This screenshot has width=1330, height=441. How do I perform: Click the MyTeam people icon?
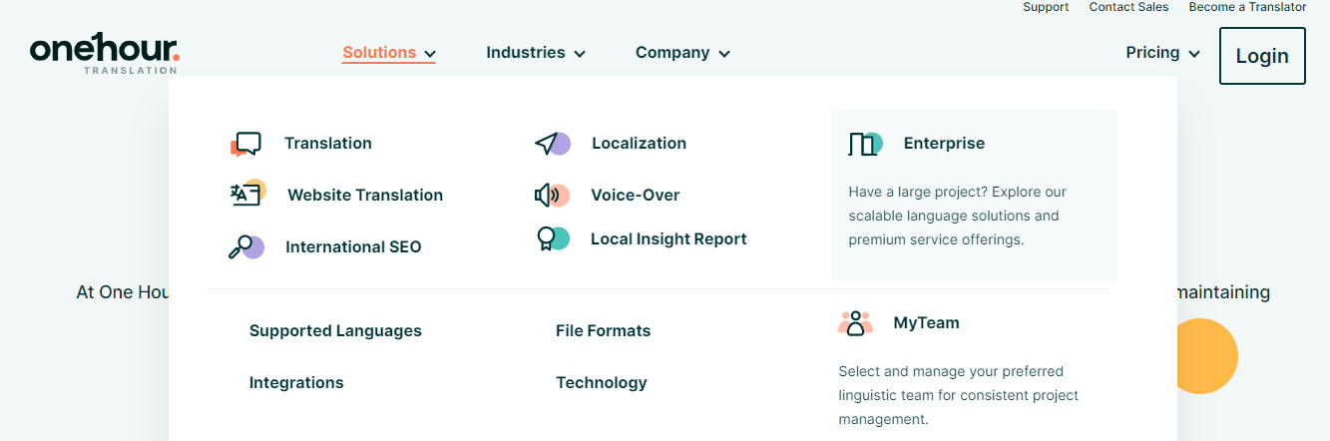[x=855, y=323]
